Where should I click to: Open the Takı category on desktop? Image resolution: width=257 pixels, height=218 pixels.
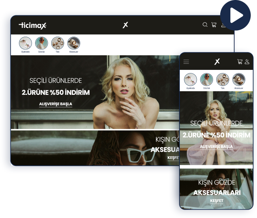click(x=58, y=43)
